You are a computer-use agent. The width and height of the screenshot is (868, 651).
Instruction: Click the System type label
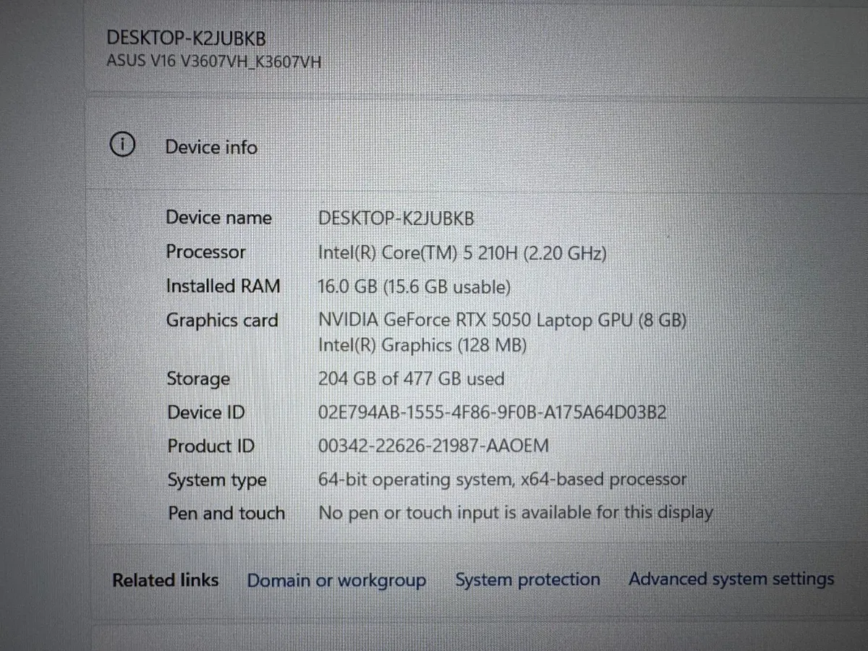[x=217, y=480]
